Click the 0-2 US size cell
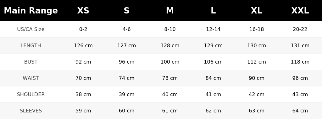Image resolution: width=322 pixels, height=119 pixels. click(83, 29)
